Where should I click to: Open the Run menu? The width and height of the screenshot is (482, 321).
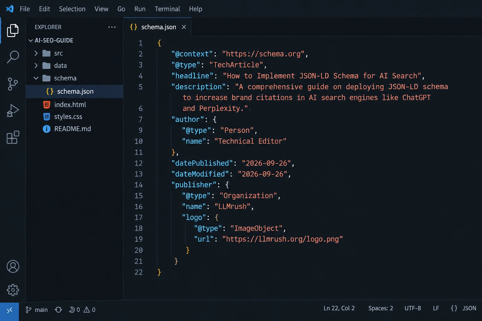tap(140, 9)
